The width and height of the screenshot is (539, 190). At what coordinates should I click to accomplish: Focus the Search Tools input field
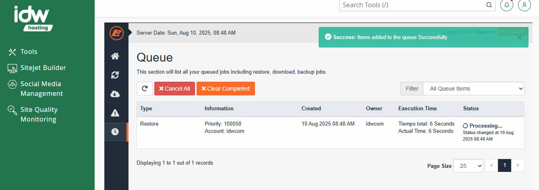point(411,5)
